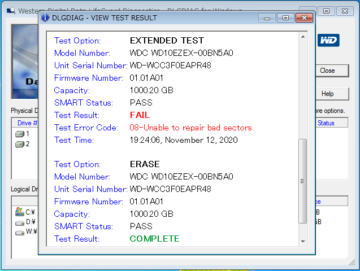Click the scroll up arrow in results
Viewport: 360px width, 271px height.
(303, 37)
